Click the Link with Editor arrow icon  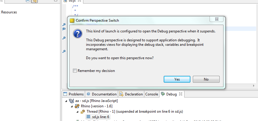[x=35, y=1]
